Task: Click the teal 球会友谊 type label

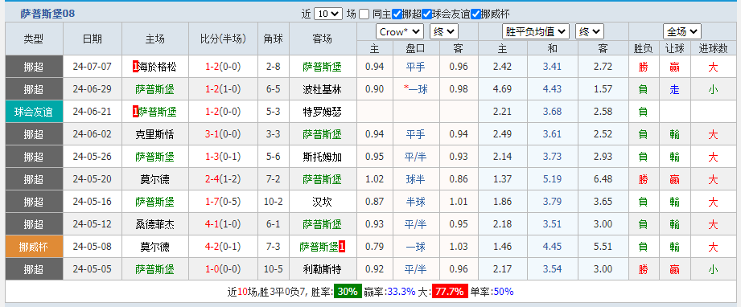Action: pyautogui.click(x=34, y=112)
